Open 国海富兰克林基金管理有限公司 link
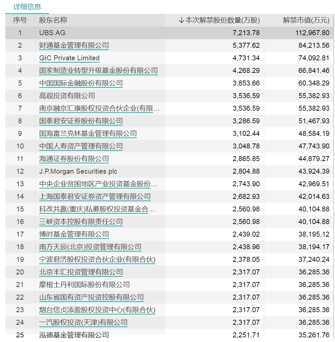 pos(88,134)
